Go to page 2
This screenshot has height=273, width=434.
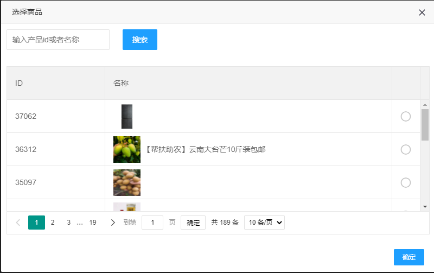pos(53,223)
